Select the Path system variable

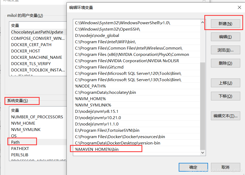tap(38, 142)
